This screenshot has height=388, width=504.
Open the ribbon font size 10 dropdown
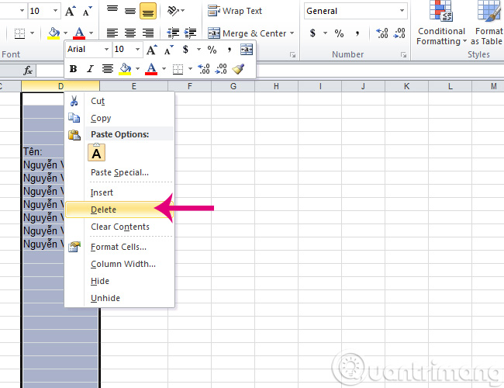[55, 11]
